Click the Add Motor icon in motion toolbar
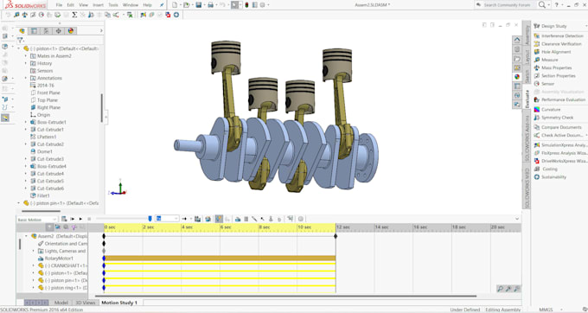588x313 pixels. [x=238, y=219]
